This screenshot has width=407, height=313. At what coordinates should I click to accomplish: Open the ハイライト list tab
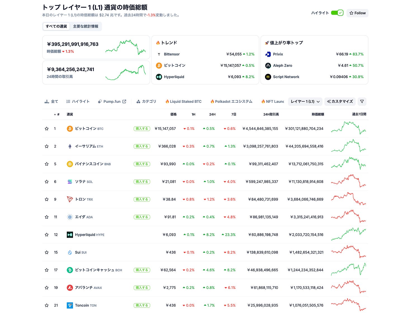(78, 101)
